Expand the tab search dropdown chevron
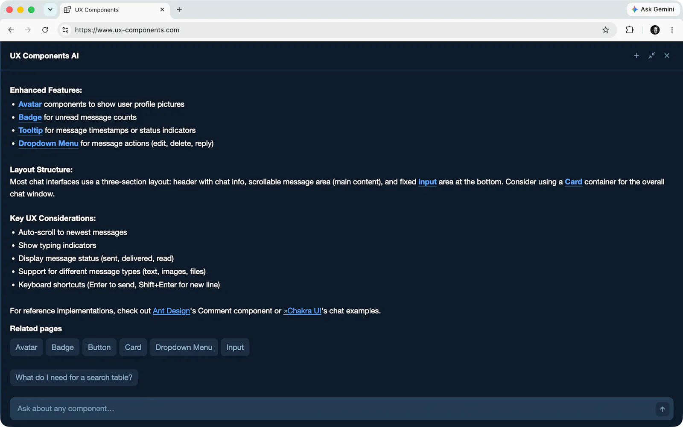Viewport: 683px width, 427px height. [50, 9]
